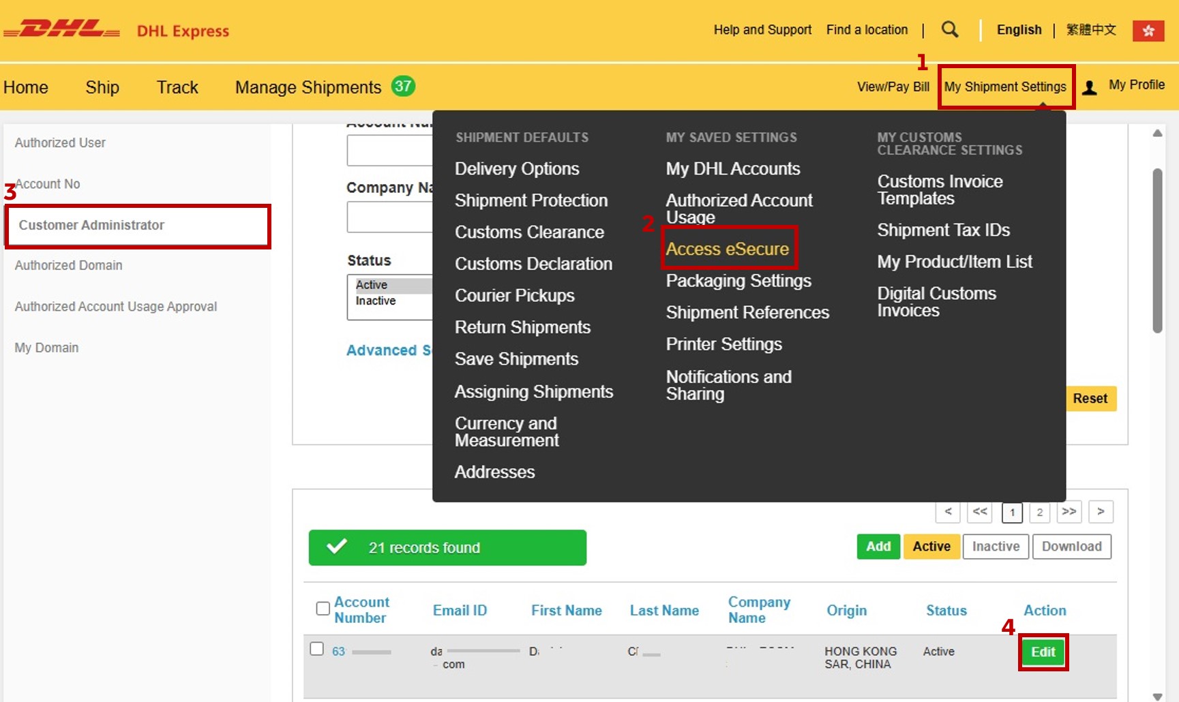Select Inactive in Status list

click(x=393, y=301)
